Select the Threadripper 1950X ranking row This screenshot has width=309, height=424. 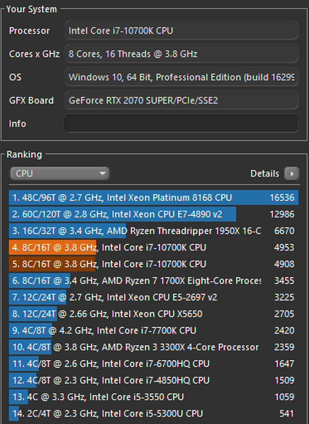154,231
